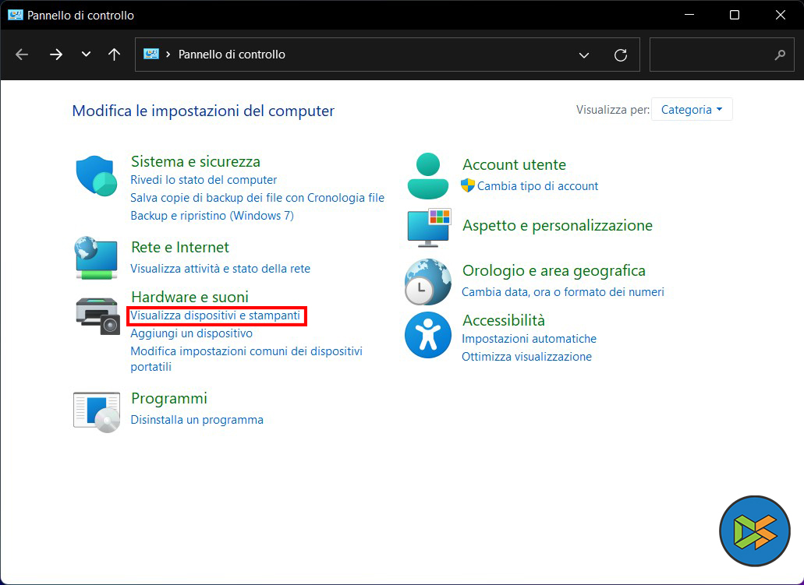
Task: Click the Orologio e area geografica clock icon
Action: coord(427,282)
